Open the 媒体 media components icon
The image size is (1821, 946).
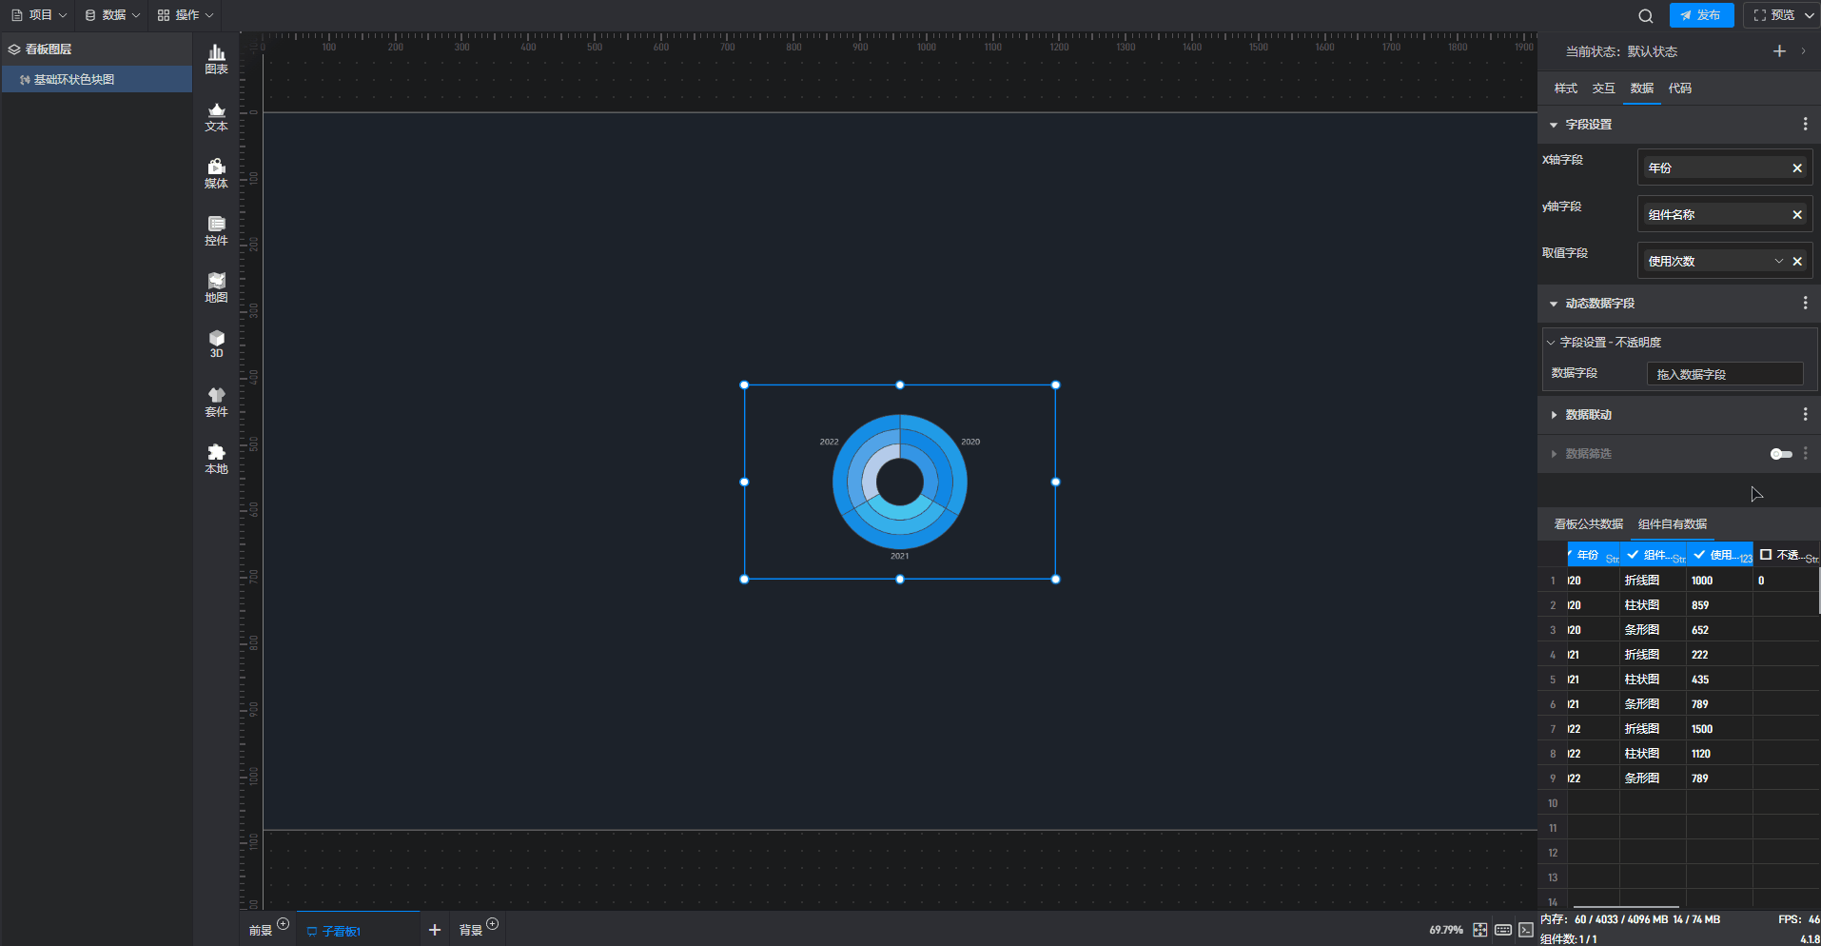click(x=216, y=173)
